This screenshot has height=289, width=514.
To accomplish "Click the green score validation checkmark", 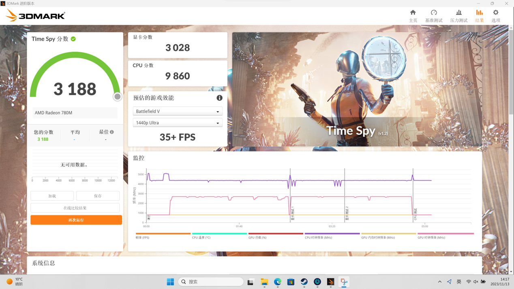I will click(x=73, y=39).
